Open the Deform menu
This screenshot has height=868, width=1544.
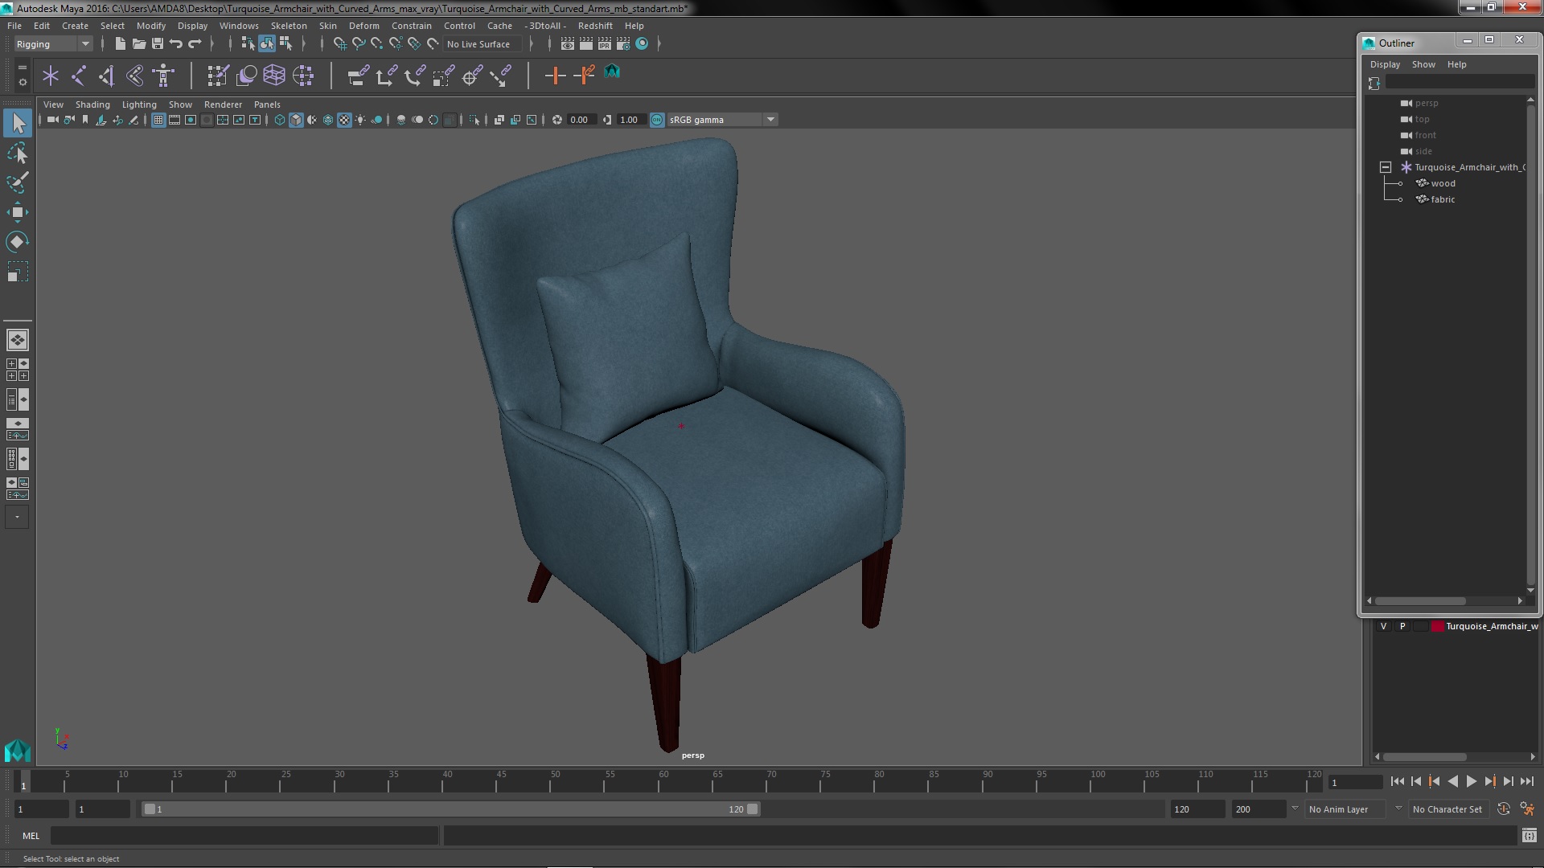pos(363,26)
